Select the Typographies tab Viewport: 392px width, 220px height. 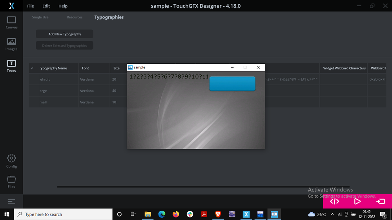[x=109, y=17]
